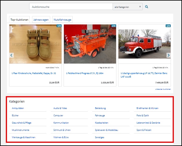Open the alle Kategorien dropdown
This screenshot has width=182, height=146.
127,7
